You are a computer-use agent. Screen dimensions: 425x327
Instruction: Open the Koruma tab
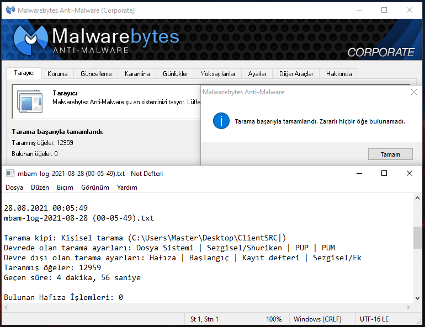(57, 74)
